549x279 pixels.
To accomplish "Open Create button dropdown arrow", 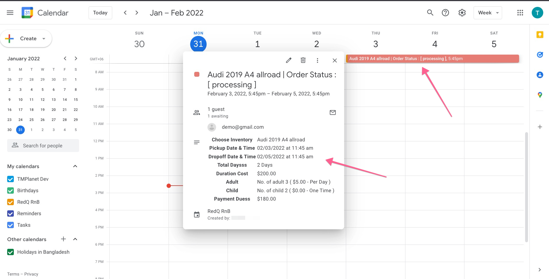I will [44, 39].
